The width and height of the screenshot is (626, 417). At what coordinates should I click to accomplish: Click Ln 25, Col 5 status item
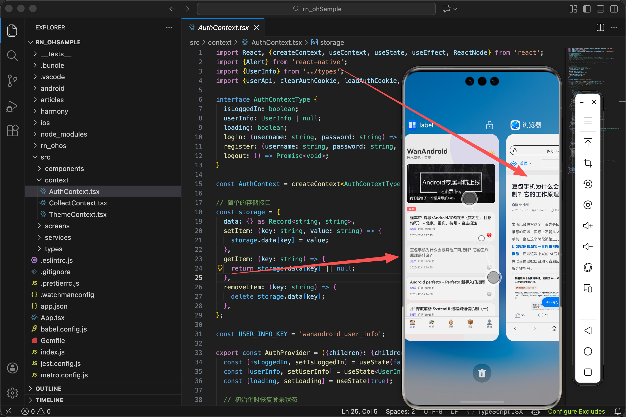pyautogui.click(x=359, y=412)
